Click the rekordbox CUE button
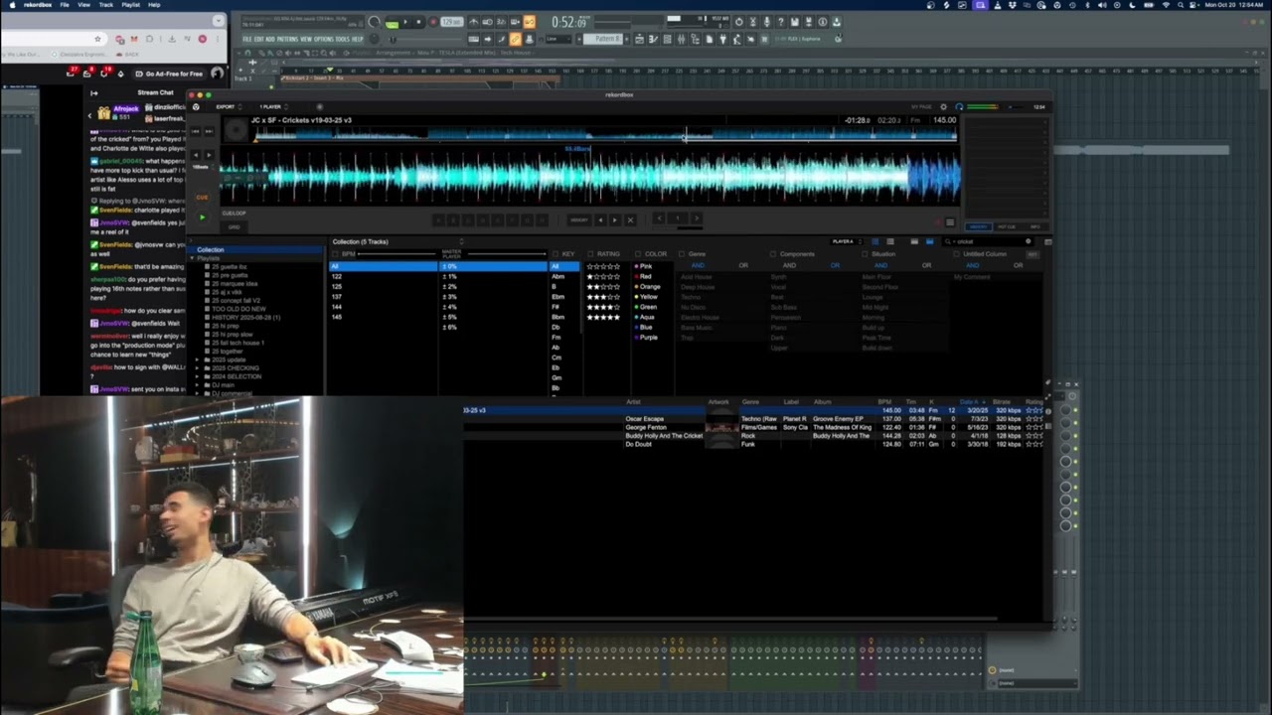The image size is (1272, 715). (202, 197)
